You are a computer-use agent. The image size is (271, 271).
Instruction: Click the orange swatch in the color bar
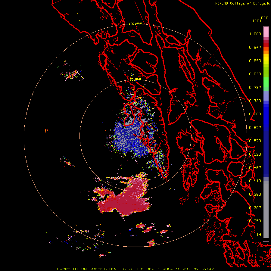[x=266, y=52]
